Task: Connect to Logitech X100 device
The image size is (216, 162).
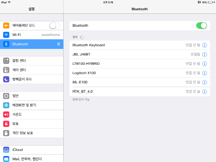Action: (x=140, y=73)
